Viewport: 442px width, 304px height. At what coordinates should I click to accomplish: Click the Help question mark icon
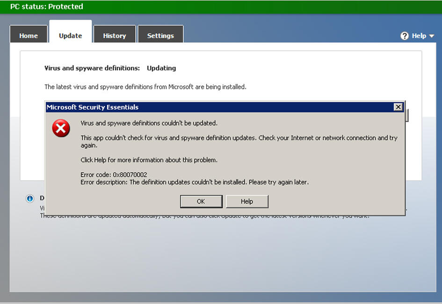404,36
